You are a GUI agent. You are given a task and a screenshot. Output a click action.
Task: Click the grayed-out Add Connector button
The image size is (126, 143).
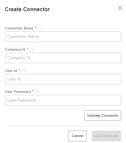tap(106, 136)
